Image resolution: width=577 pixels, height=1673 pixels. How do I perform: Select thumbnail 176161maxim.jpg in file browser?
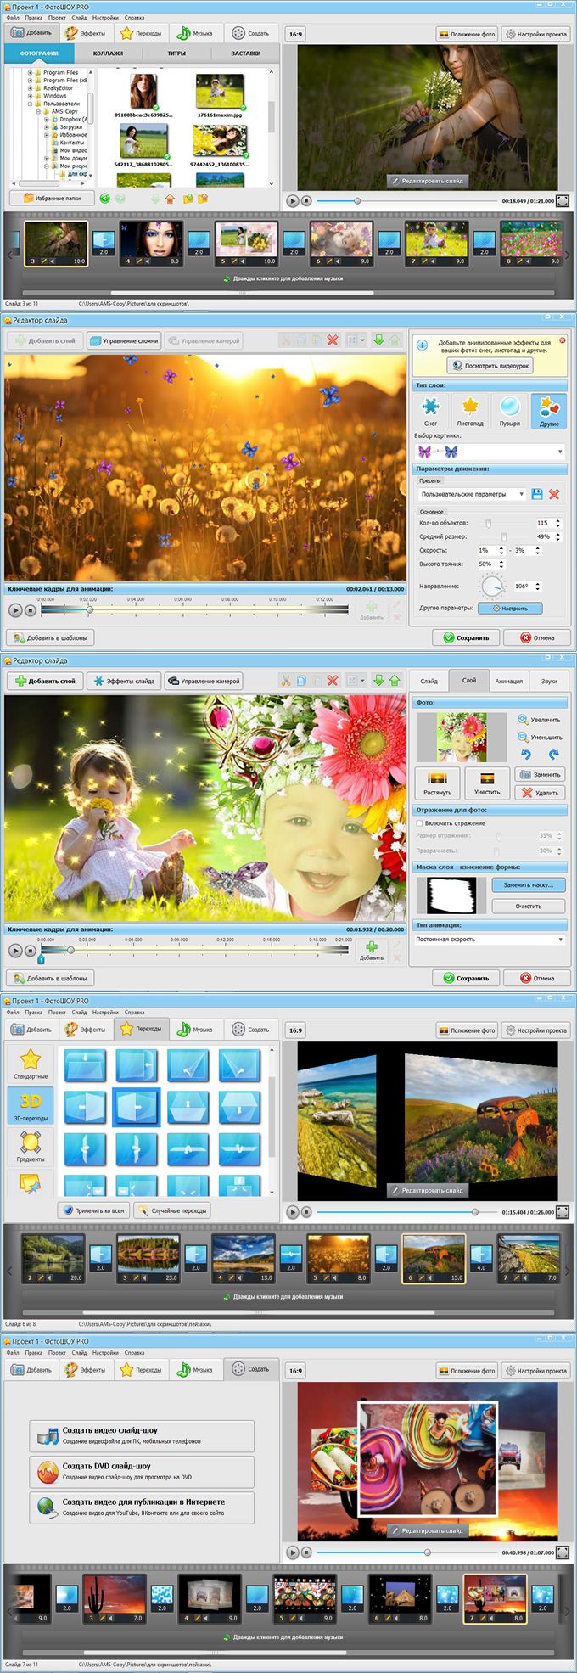220,94
